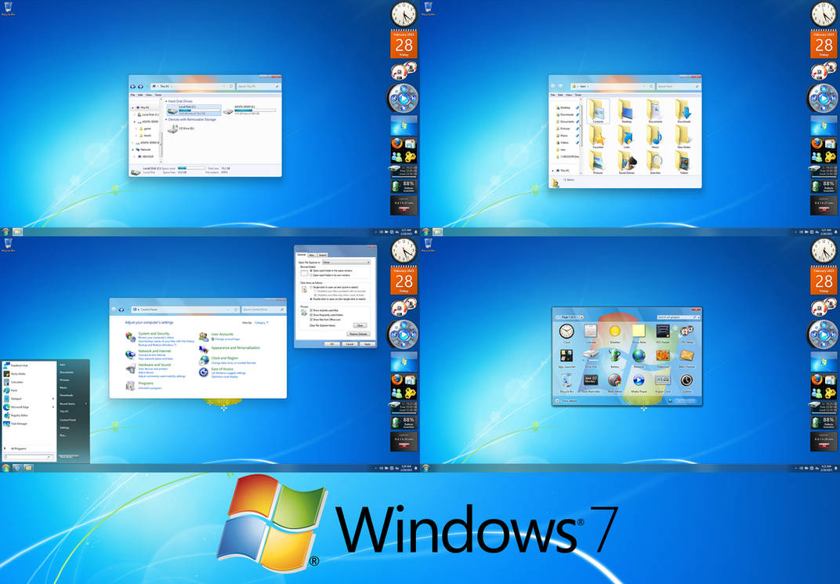Open the Slideshow gadget in the gallery
The height and width of the screenshot is (584, 840).
[663, 357]
